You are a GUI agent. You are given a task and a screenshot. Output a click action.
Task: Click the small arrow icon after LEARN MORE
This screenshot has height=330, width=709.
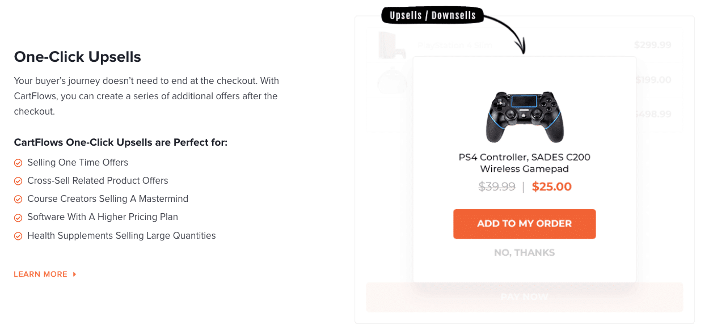(x=74, y=274)
